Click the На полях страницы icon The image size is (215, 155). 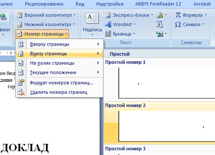[x=21, y=63]
